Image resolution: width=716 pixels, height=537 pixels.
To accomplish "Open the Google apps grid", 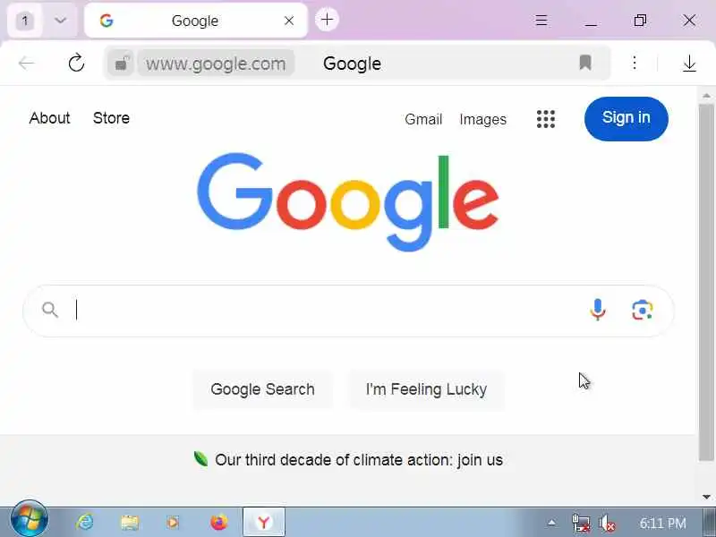I will coord(546,119).
